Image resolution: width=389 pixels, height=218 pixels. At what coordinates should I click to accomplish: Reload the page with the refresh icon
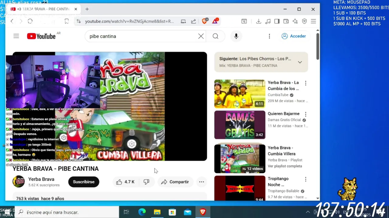30,21
